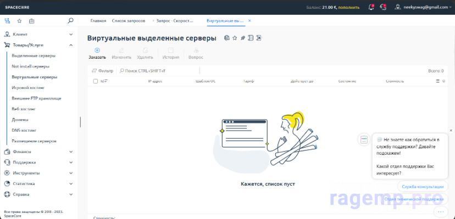Click the sidebar search magnifier icon

point(70,20)
